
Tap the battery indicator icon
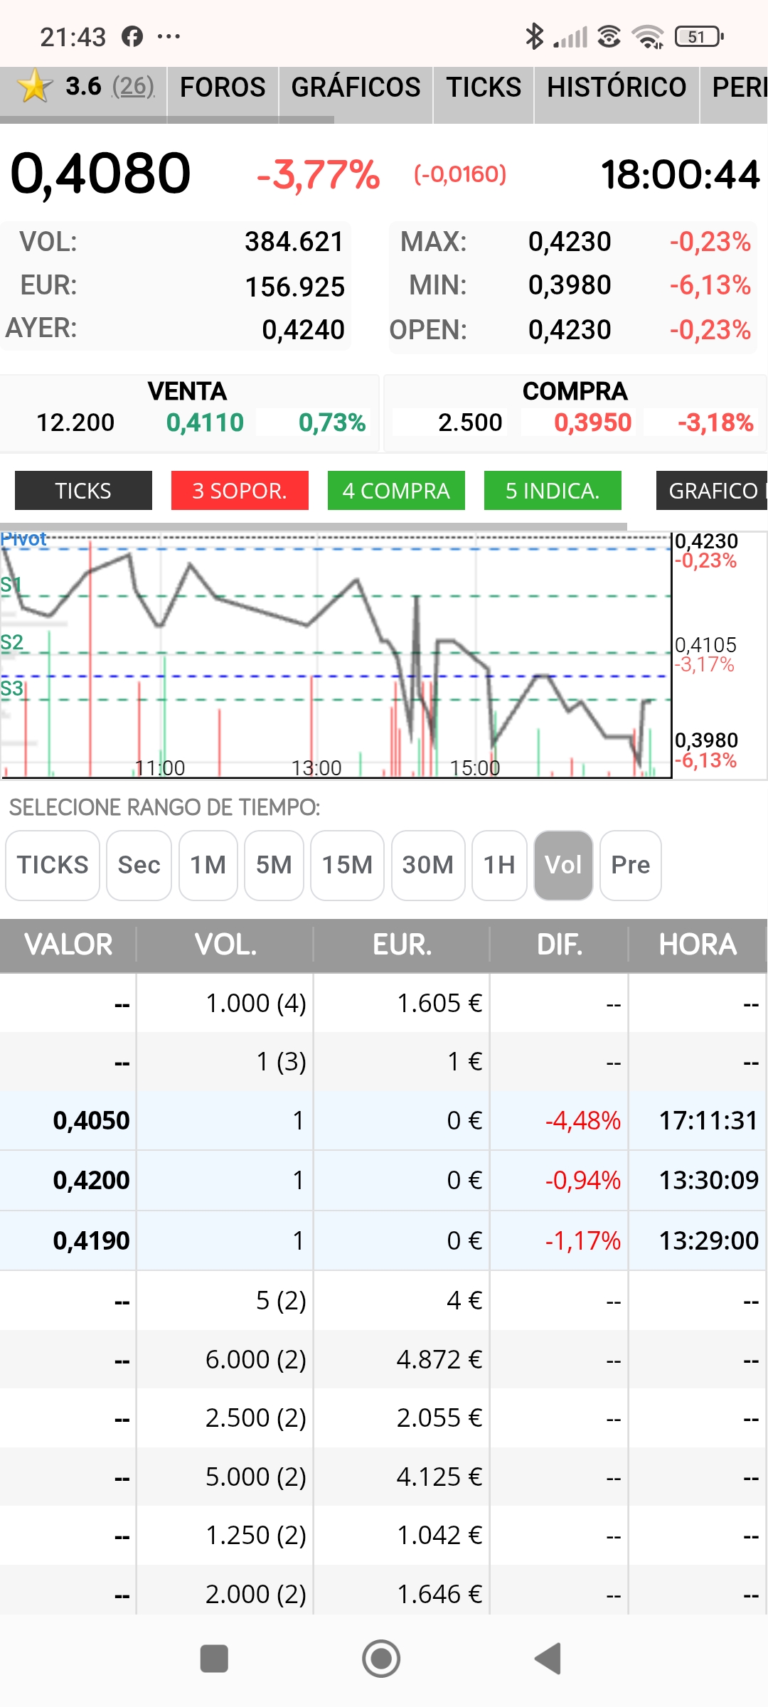[x=699, y=36]
